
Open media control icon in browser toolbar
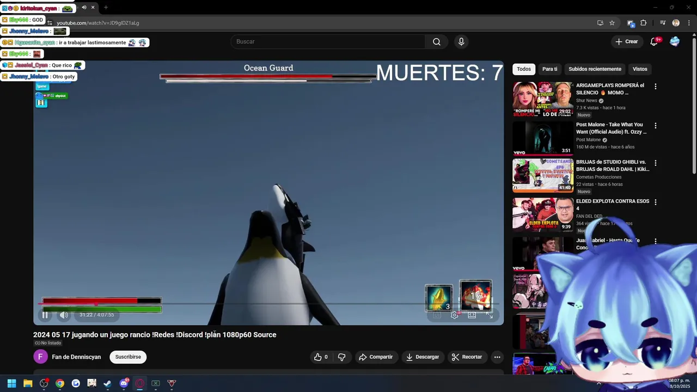pyautogui.click(x=663, y=23)
